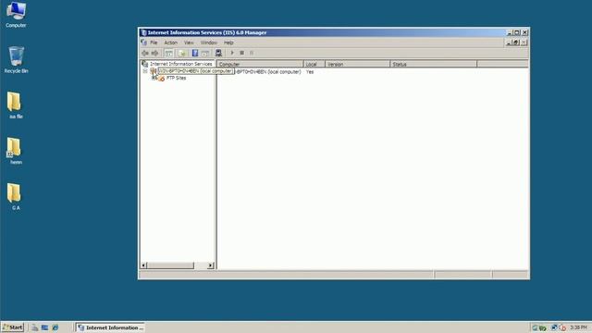The width and height of the screenshot is (592, 333).
Task: Click the blue desktop quick launch icon
Action: (45, 327)
